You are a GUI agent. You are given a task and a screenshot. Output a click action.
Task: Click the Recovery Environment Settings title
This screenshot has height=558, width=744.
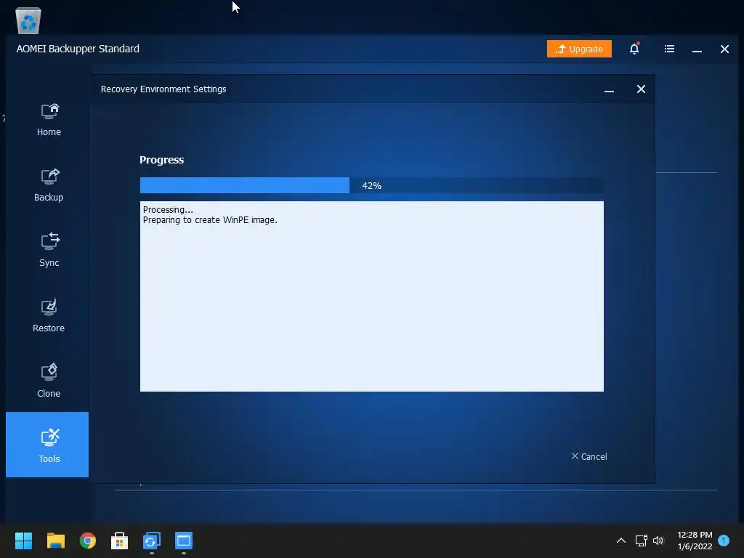pyautogui.click(x=163, y=89)
